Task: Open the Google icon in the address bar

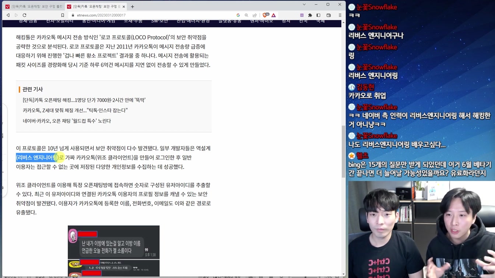Action: 238,15
